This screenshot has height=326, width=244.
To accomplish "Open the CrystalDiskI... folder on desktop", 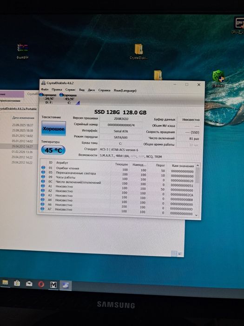I will click(x=138, y=52).
